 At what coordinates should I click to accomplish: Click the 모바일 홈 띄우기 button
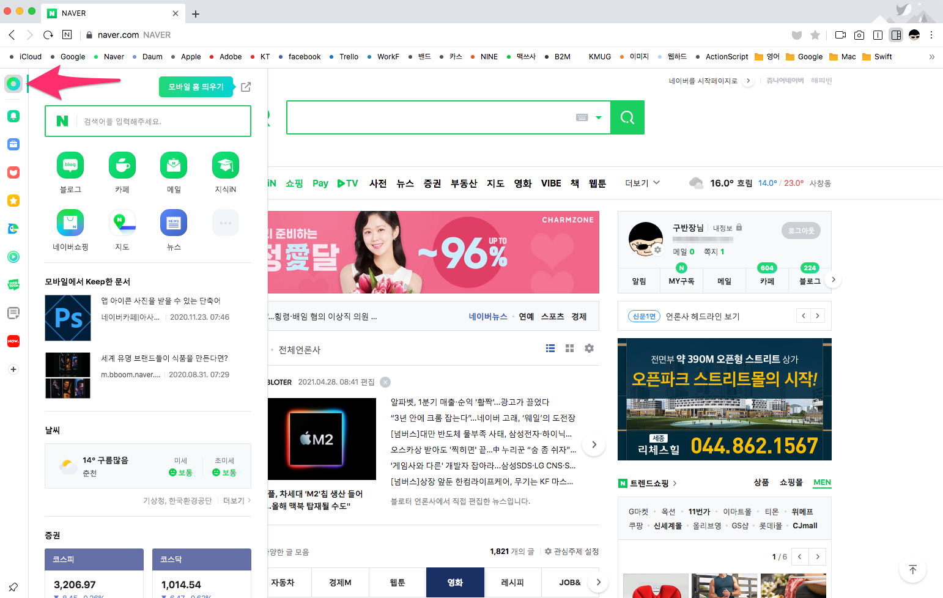coord(196,87)
